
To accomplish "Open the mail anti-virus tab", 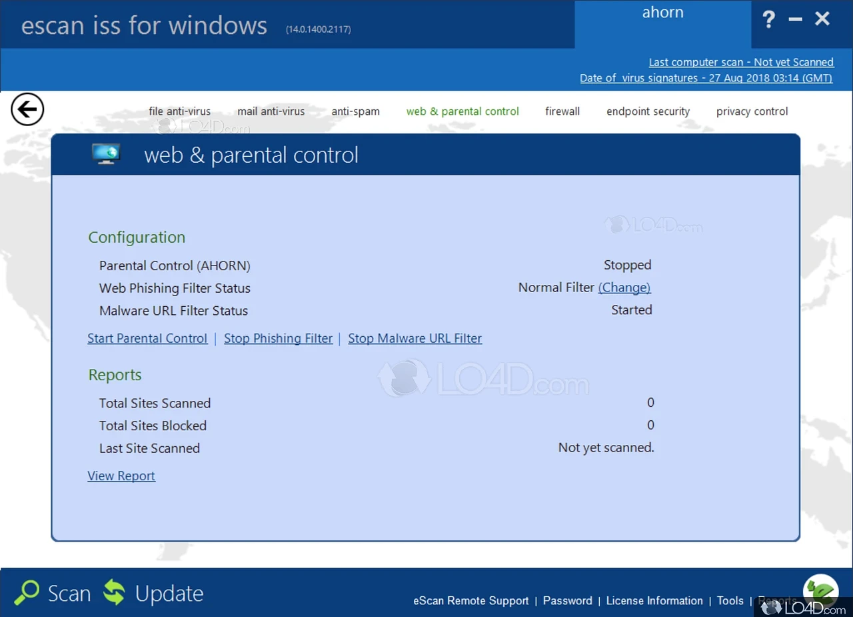I will [x=271, y=111].
